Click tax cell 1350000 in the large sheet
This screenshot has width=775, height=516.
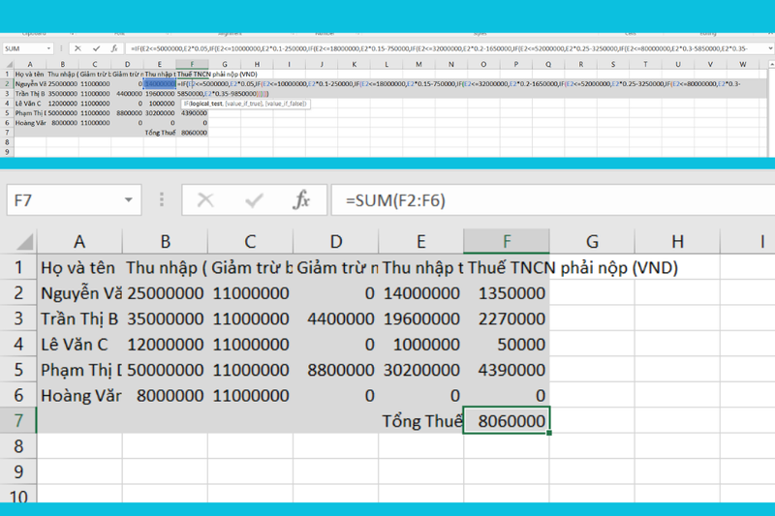pos(507,292)
